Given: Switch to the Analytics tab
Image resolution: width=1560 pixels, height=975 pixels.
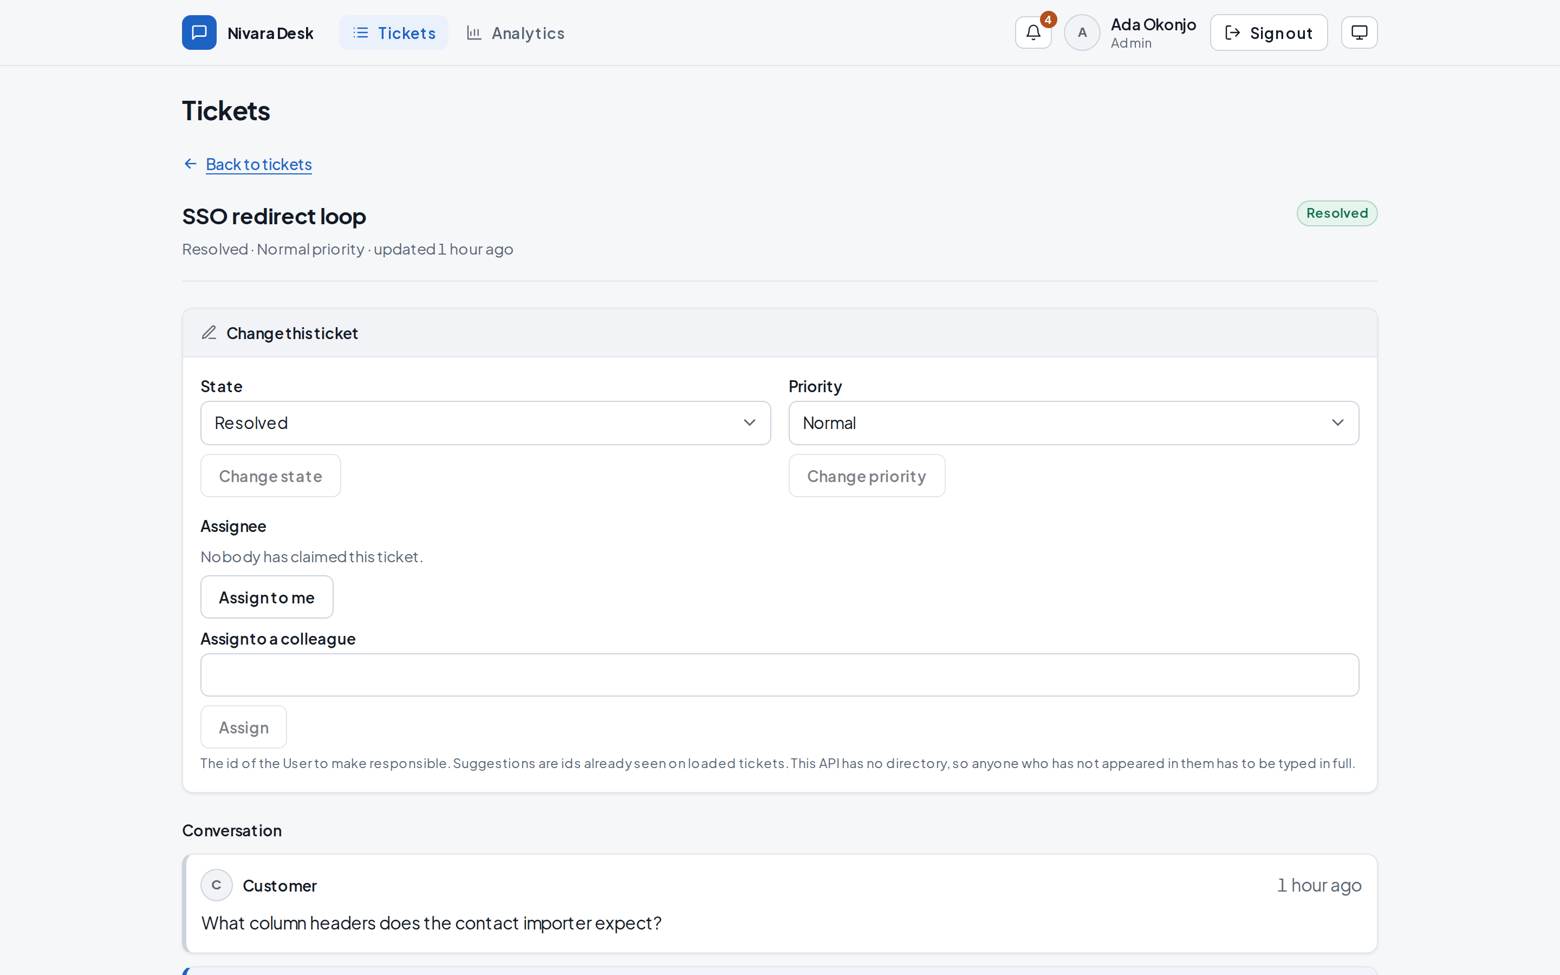Looking at the screenshot, I should coord(515,32).
